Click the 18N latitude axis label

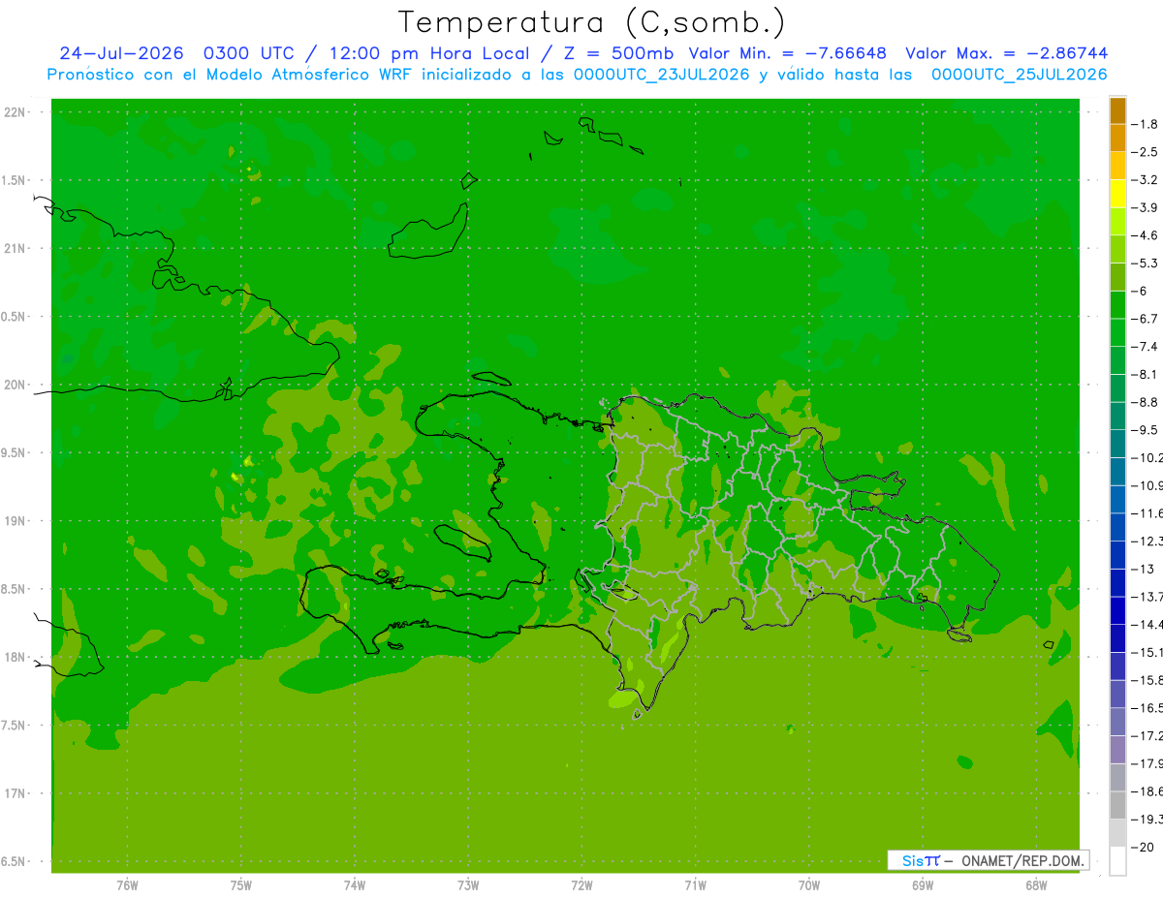coord(16,658)
